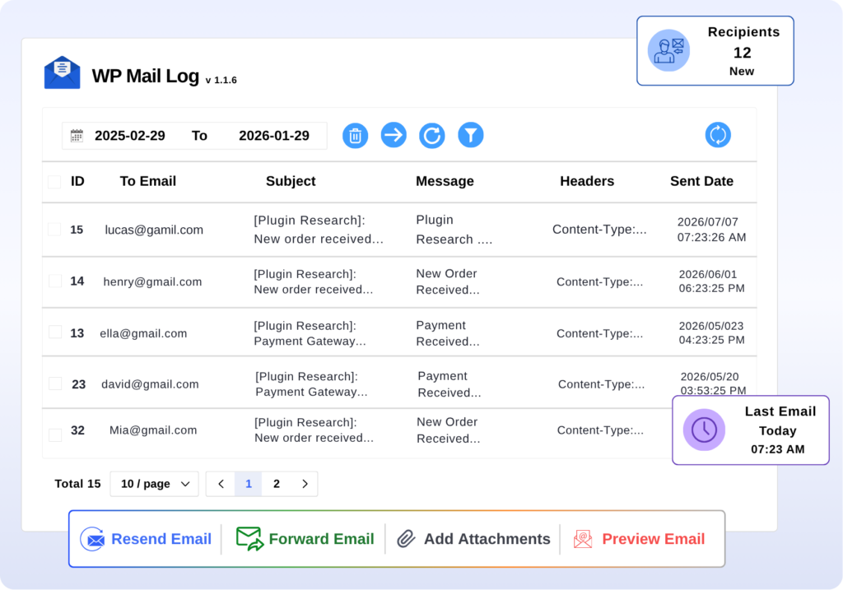The width and height of the screenshot is (843, 590).
Task: Click the New Order Received message in row 32
Action: 449,430
